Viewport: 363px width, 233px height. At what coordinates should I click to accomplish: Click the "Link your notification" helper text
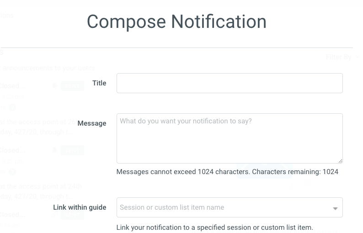click(214, 228)
